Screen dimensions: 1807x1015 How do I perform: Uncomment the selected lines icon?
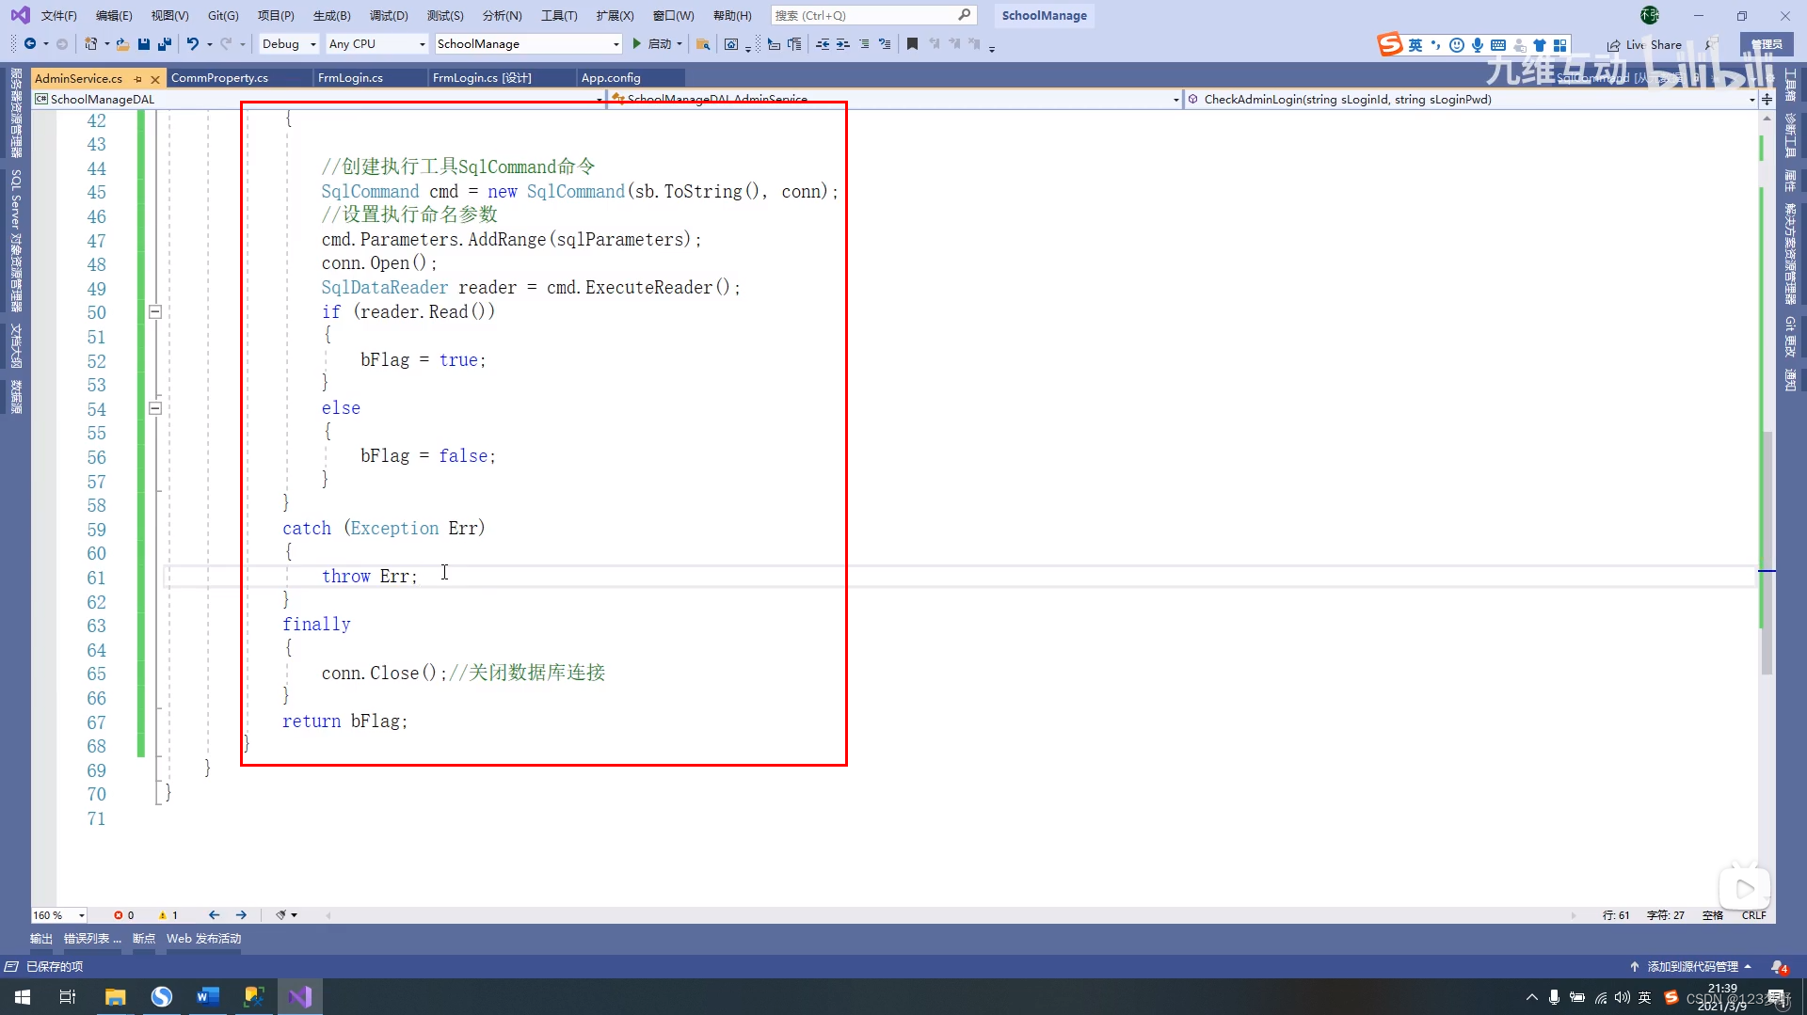(885, 44)
